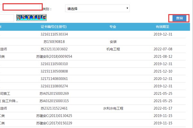The height and width of the screenshot is (128, 193).
Task: Click the 施工升降... row label
Action: [x=10, y=101]
